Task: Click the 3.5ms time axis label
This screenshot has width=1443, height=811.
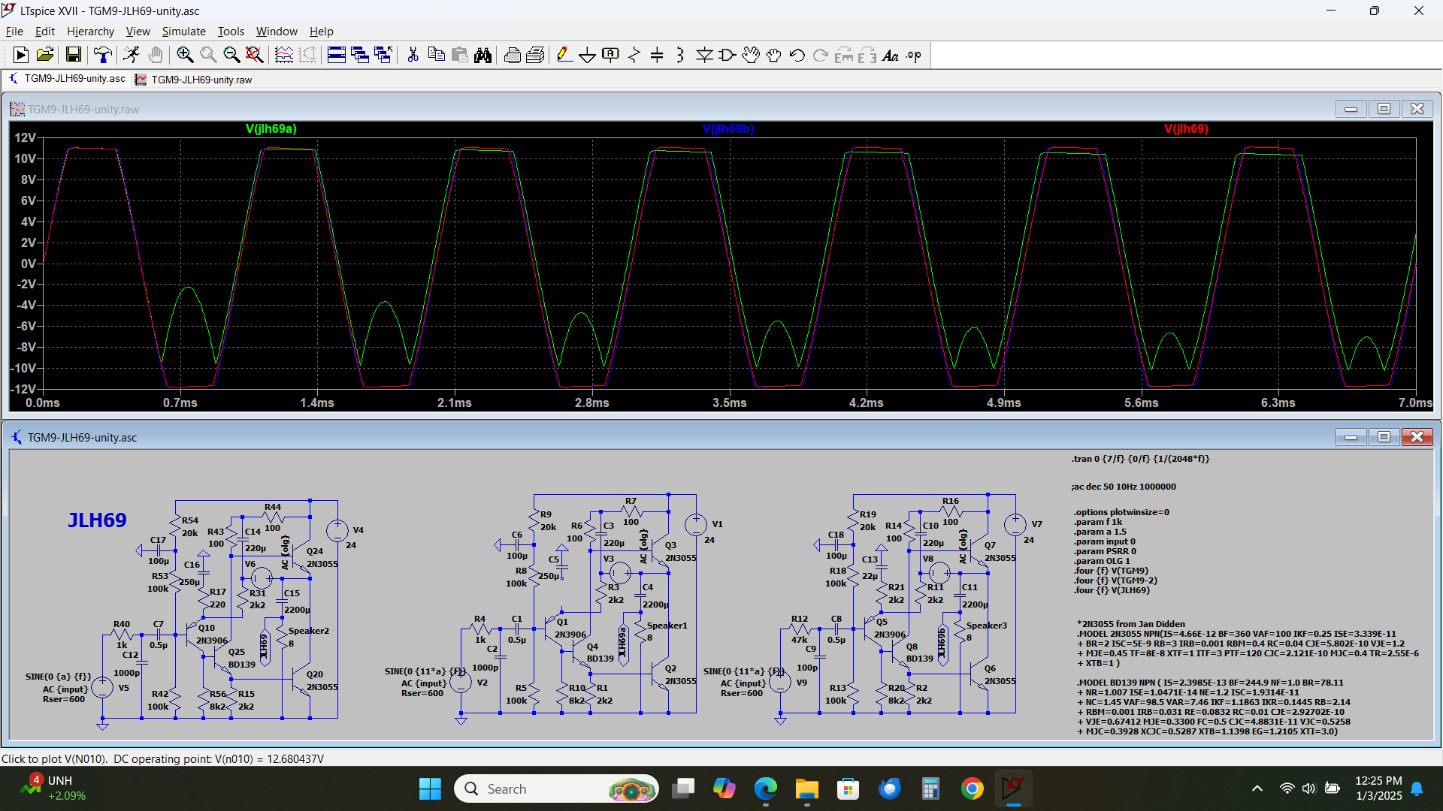Action: click(x=729, y=403)
